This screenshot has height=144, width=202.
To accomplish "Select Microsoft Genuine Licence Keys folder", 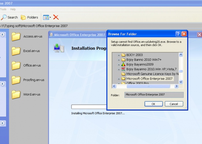I will (x=152, y=74).
